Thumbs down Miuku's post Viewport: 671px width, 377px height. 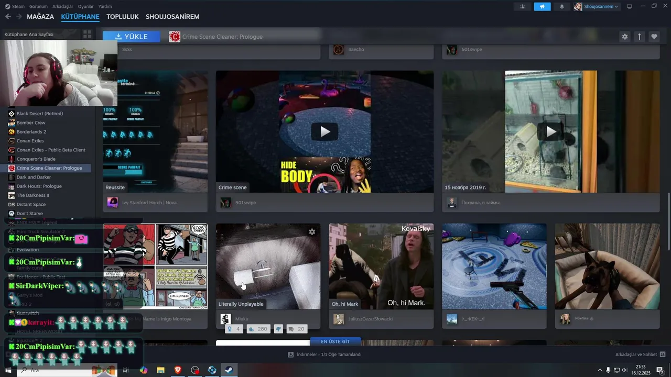(278, 329)
